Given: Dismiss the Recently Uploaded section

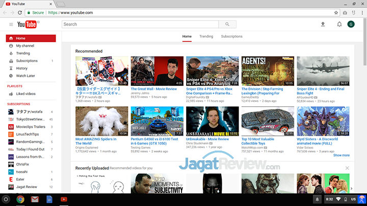Looking at the screenshot, I should (x=347, y=168).
